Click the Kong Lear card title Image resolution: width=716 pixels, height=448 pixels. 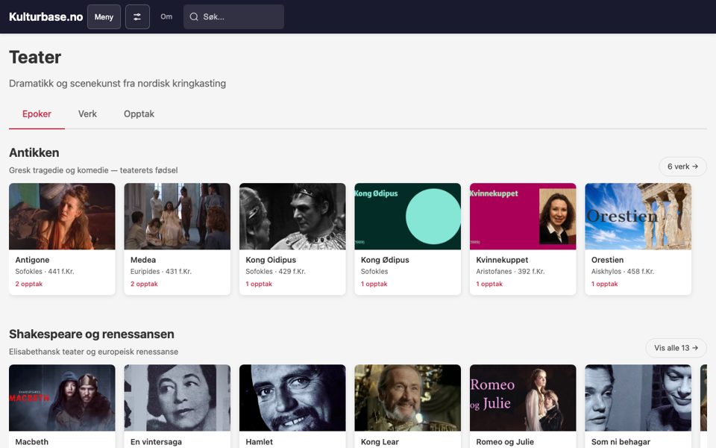tap(380, 441)
